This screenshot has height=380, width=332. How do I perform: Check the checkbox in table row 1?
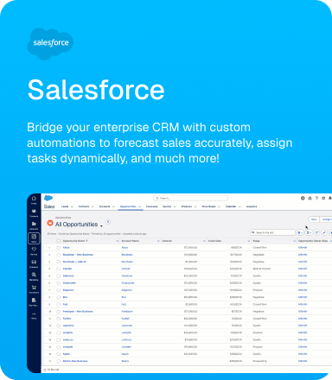coord(58,248)
